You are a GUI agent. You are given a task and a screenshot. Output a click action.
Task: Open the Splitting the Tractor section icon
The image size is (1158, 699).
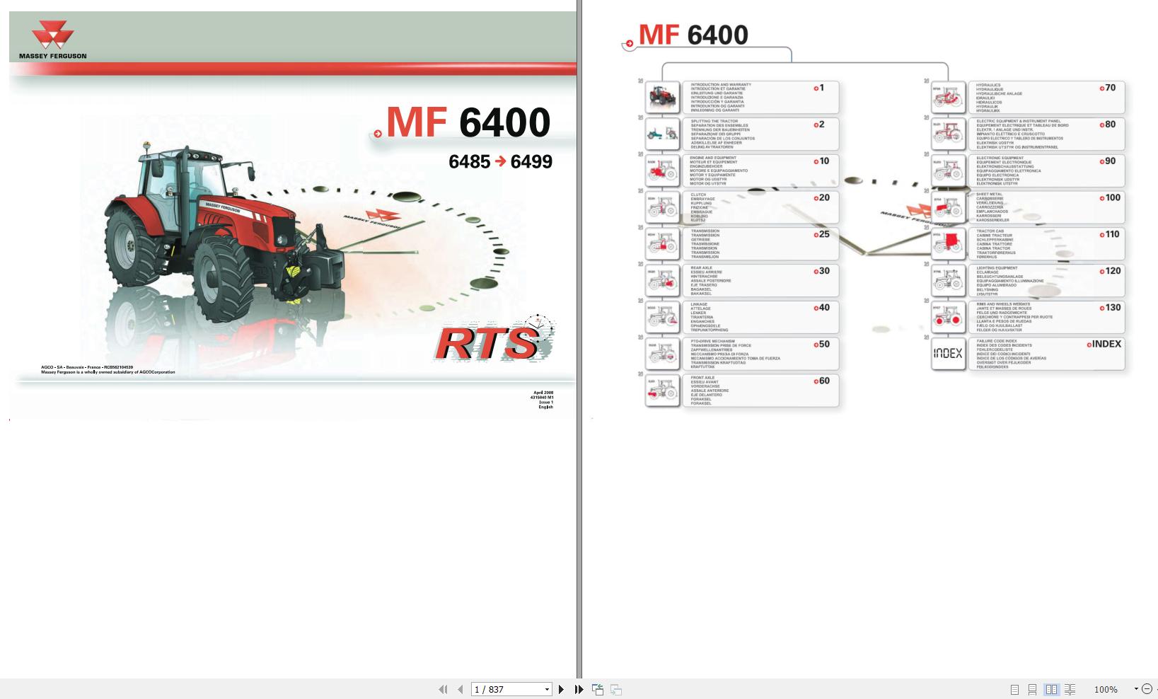pos(663,134)
